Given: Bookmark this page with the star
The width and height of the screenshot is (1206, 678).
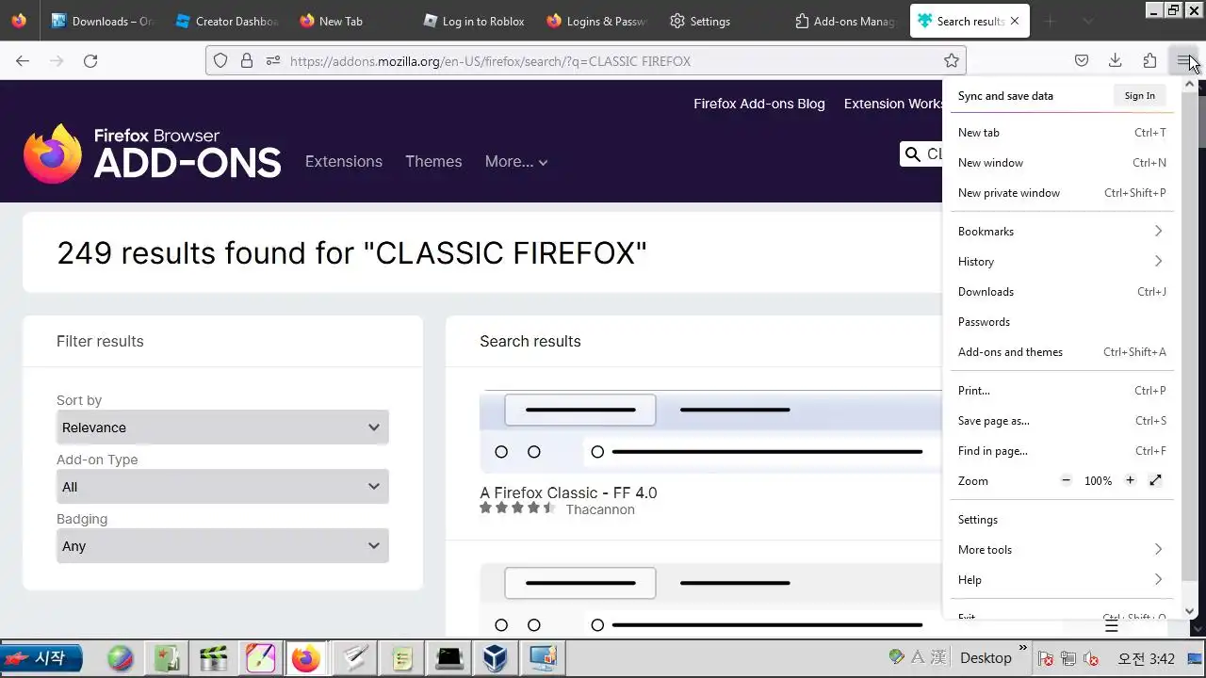Looking at the screenshot, I should tap(952, 60).
